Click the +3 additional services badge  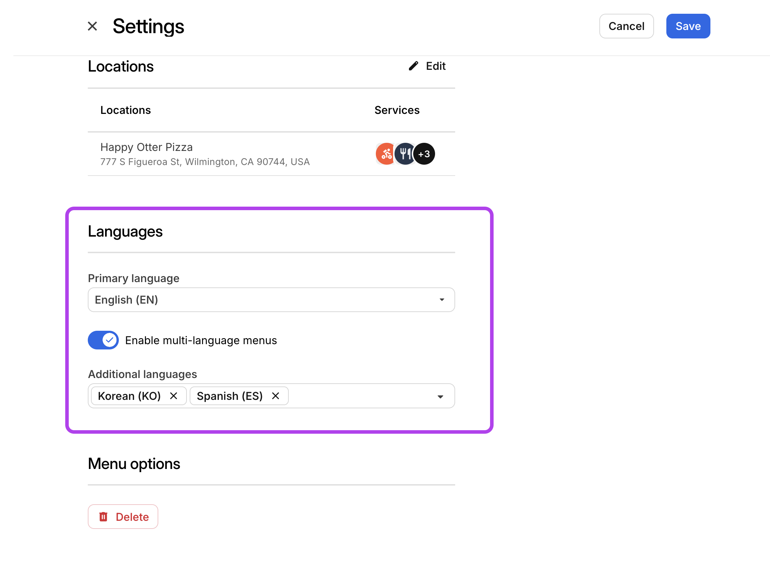(x=424, y=154)
